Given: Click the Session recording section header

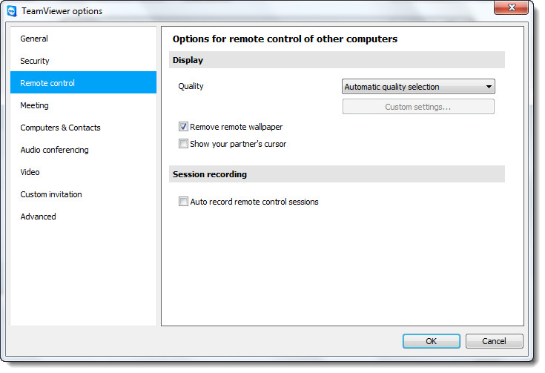Looking at the screenshot, I should click(x=337, y=174).
